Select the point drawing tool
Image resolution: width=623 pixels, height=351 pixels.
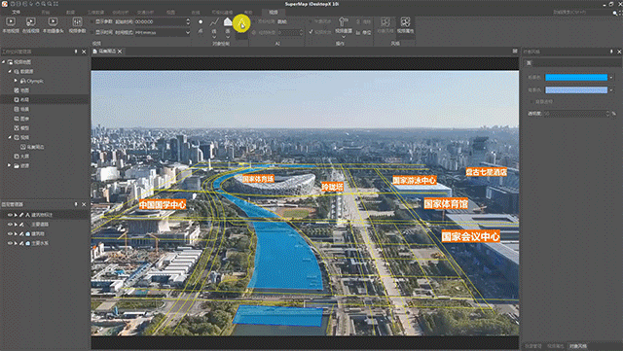tap(201, 21)
